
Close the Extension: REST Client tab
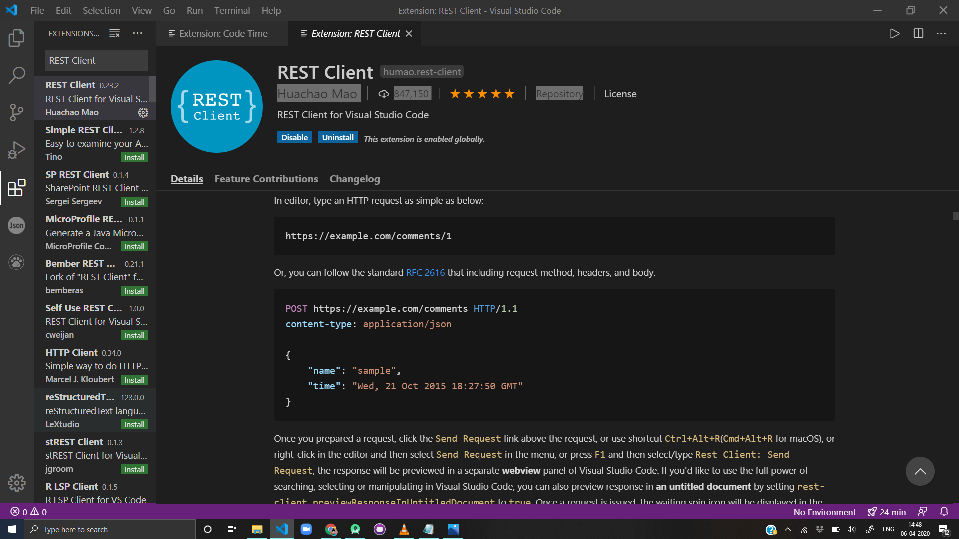(409, 33)
